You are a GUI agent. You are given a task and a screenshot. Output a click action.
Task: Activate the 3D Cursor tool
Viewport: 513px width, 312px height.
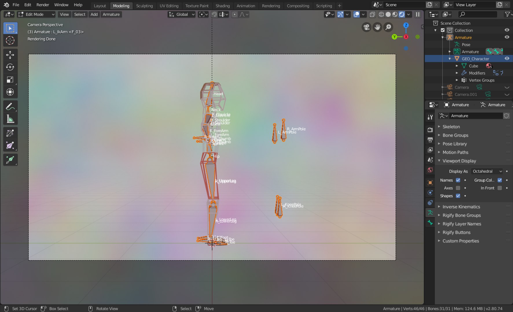point(10,40)
